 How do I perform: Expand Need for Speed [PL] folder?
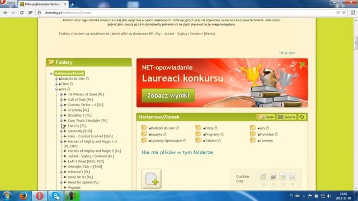[x=61, y=183]
